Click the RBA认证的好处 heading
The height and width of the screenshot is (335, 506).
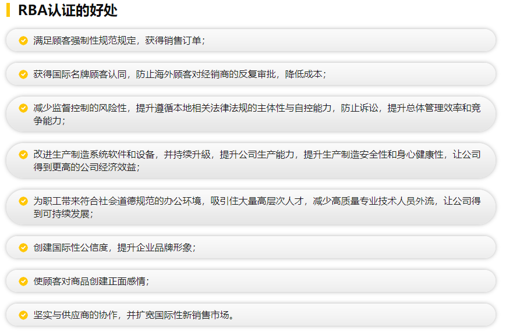[x=68, y=10]
